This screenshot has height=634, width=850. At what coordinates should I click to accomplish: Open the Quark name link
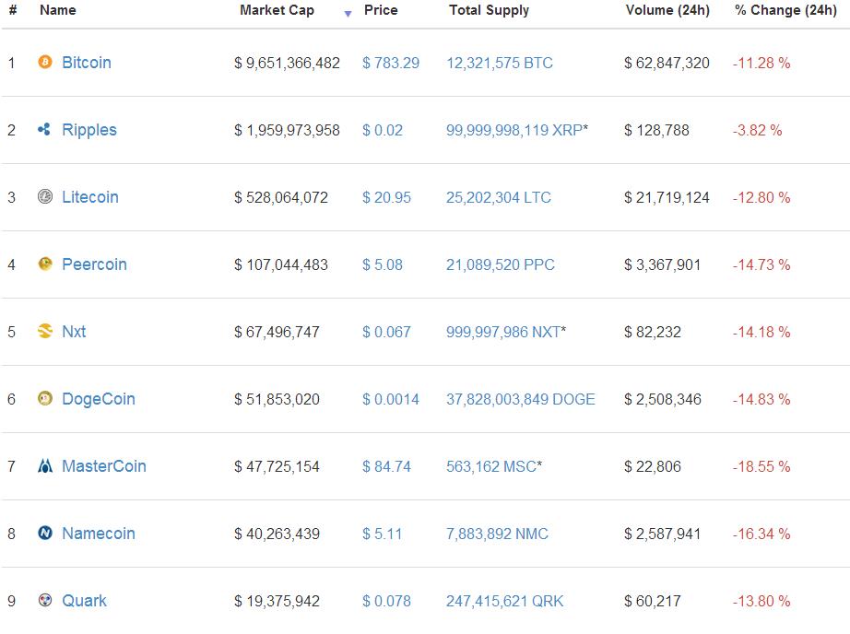pos(84,601)
